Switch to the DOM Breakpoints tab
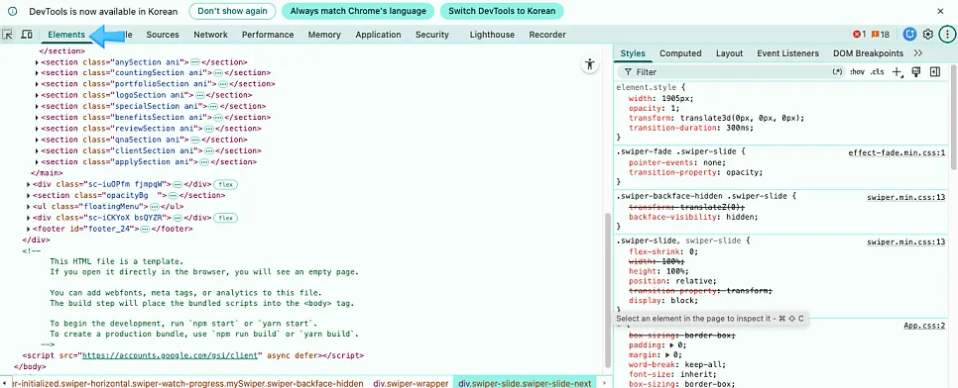958x388 pixels. tap(868, 53)
